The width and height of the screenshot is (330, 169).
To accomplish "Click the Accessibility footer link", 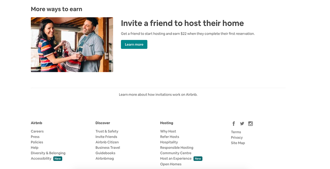I will pyautogui.click(x=41, y=159).
